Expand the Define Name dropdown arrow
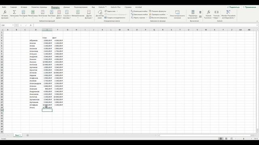259x145 pixels. click(x=117, y=11)
